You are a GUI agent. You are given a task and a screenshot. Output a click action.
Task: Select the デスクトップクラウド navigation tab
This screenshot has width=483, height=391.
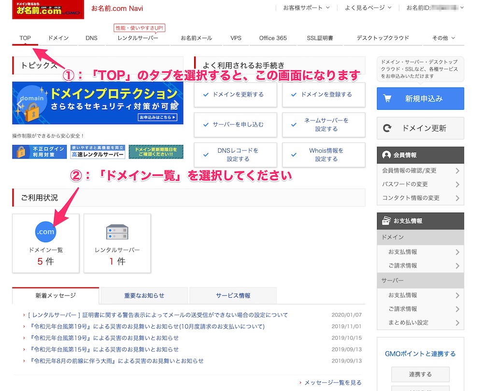(383, 38)
